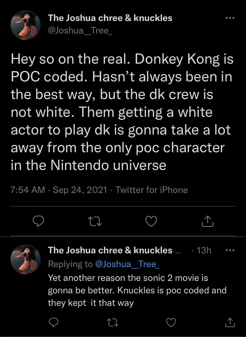Viewport: 246px width, 337px height.
Task: Open the reply tweet's profile avatar
Action: coord(26,259)
